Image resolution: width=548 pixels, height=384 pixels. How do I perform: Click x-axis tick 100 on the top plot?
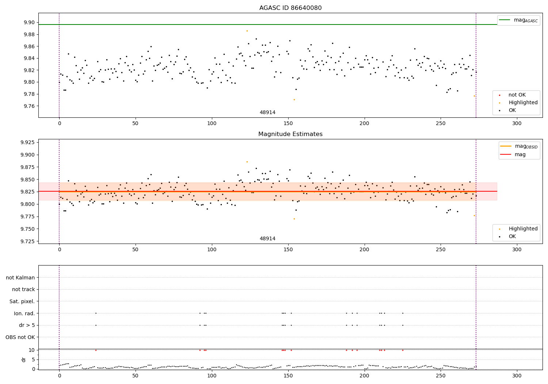point(212,124)
